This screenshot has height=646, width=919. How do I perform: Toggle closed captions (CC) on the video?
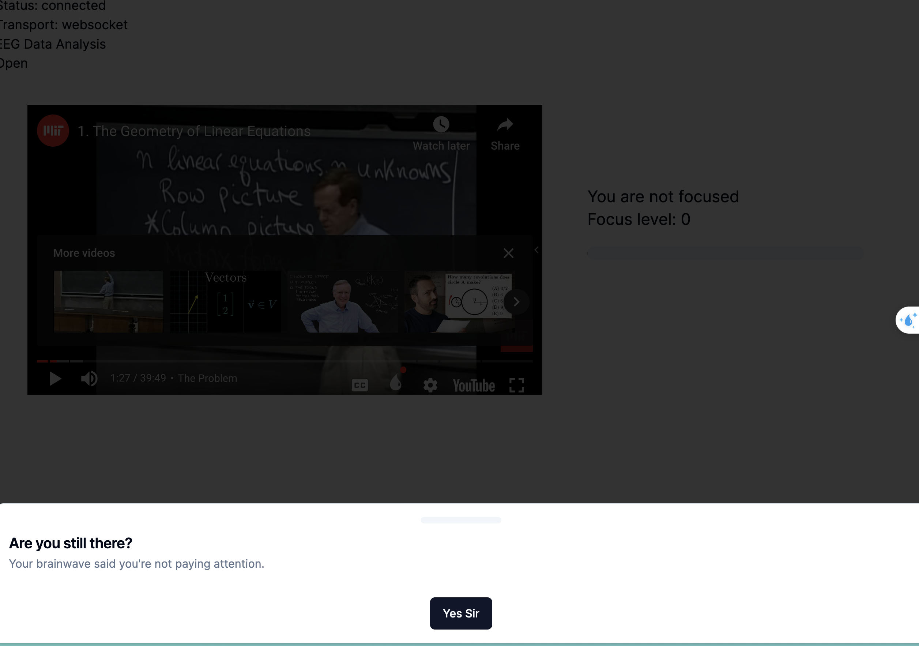pos(359,385)
